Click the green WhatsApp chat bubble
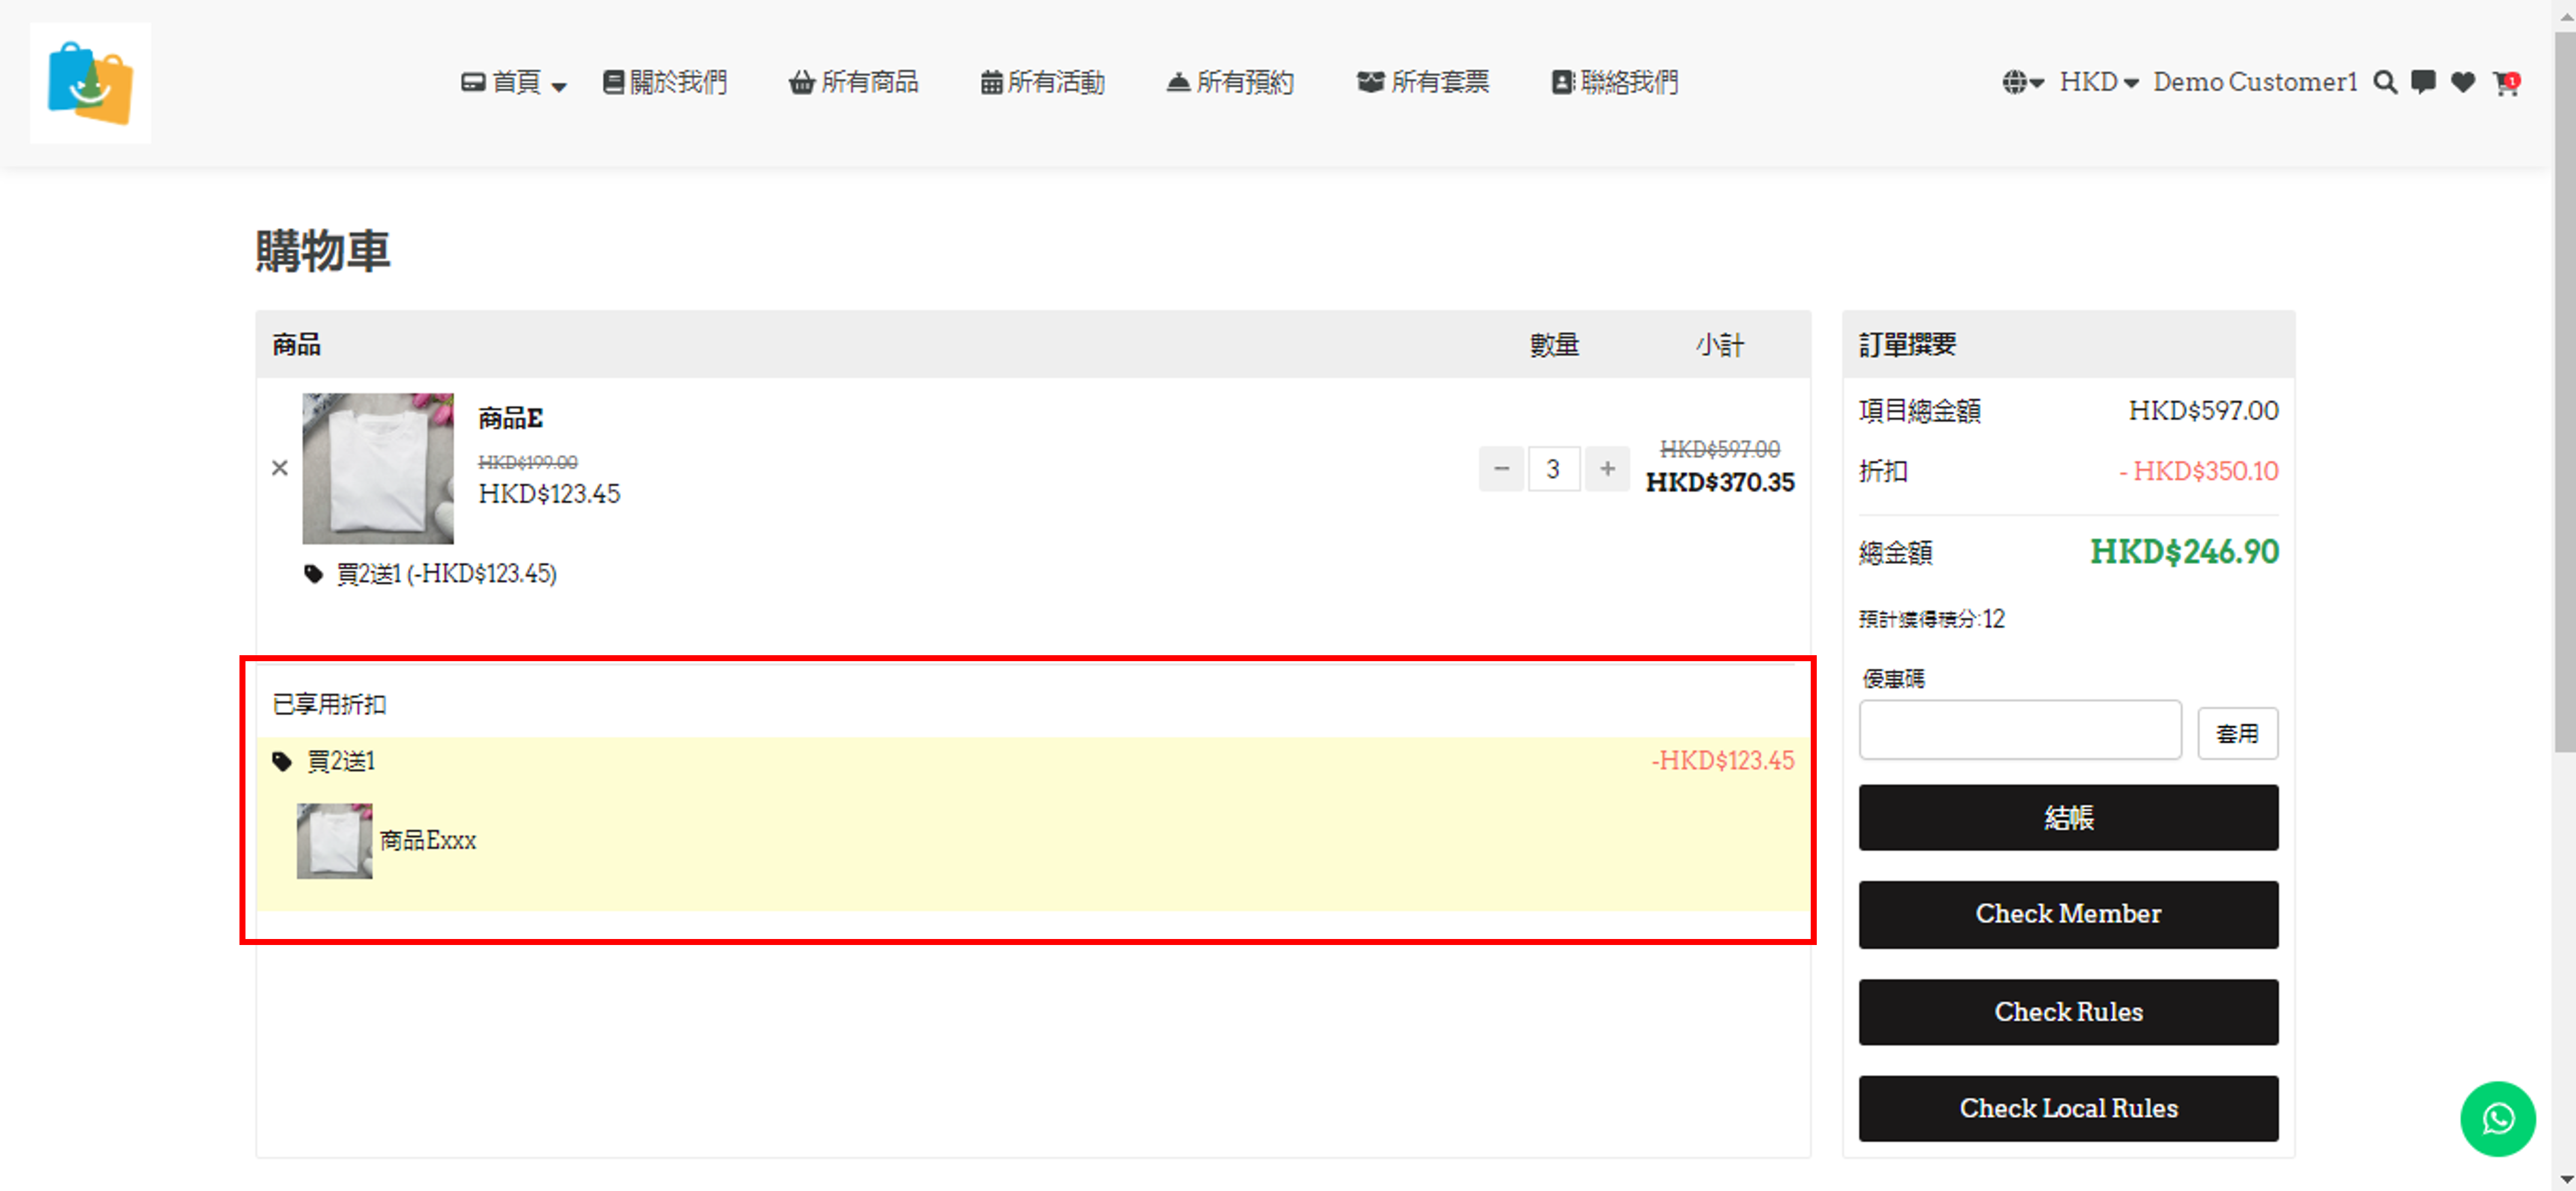Image resolution: width=2576 pixels, height=1191 pixels. pos(2497,1118)
